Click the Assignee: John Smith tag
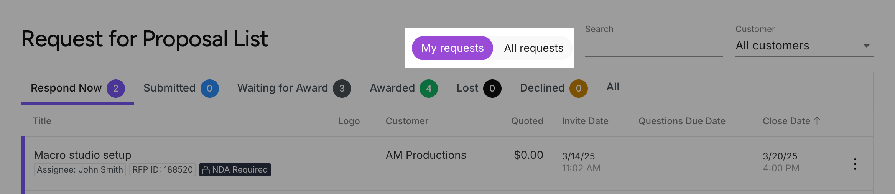The width and height of the screenshot is (895, 194). [x=80, y=169]
